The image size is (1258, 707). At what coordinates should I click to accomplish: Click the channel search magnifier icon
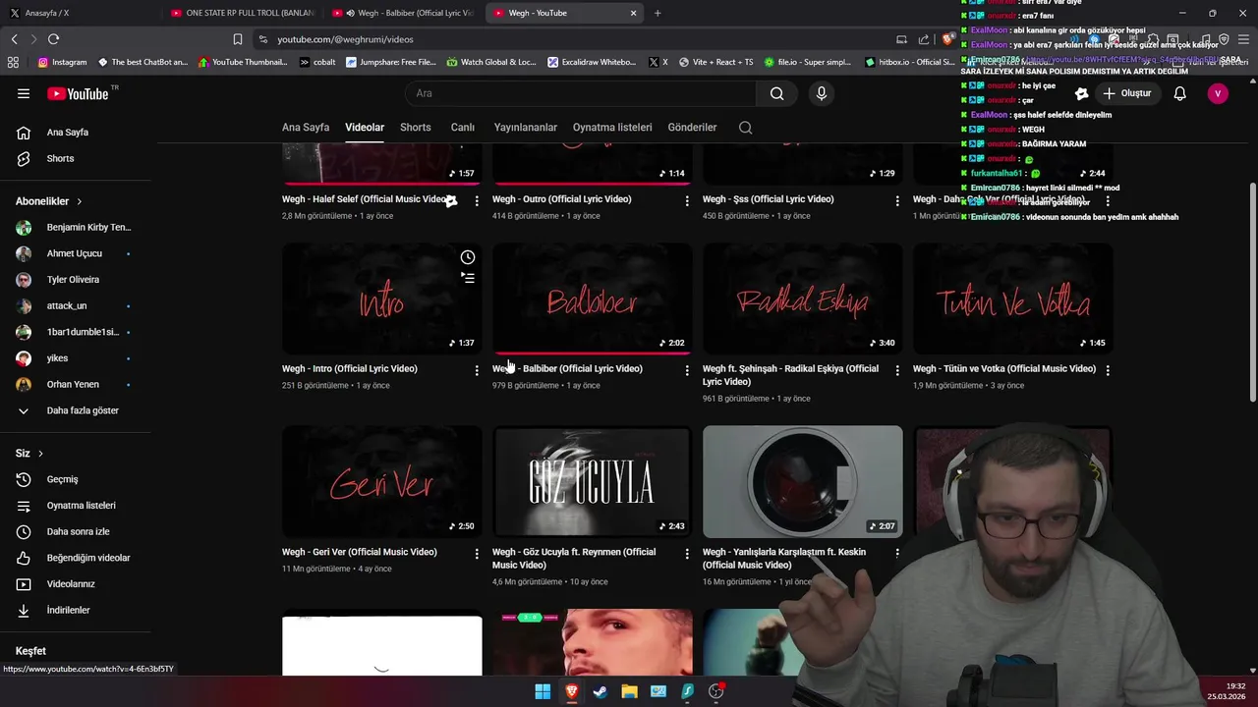[745, 128]
